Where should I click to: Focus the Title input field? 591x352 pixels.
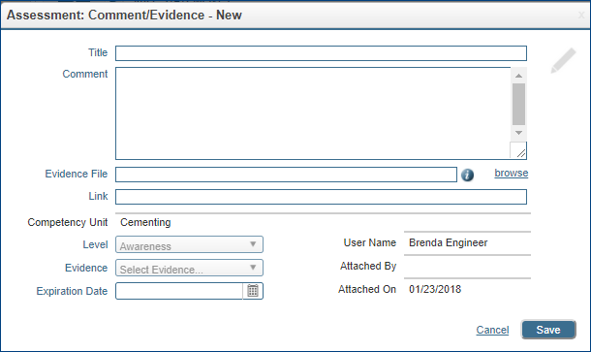[321, 53]
